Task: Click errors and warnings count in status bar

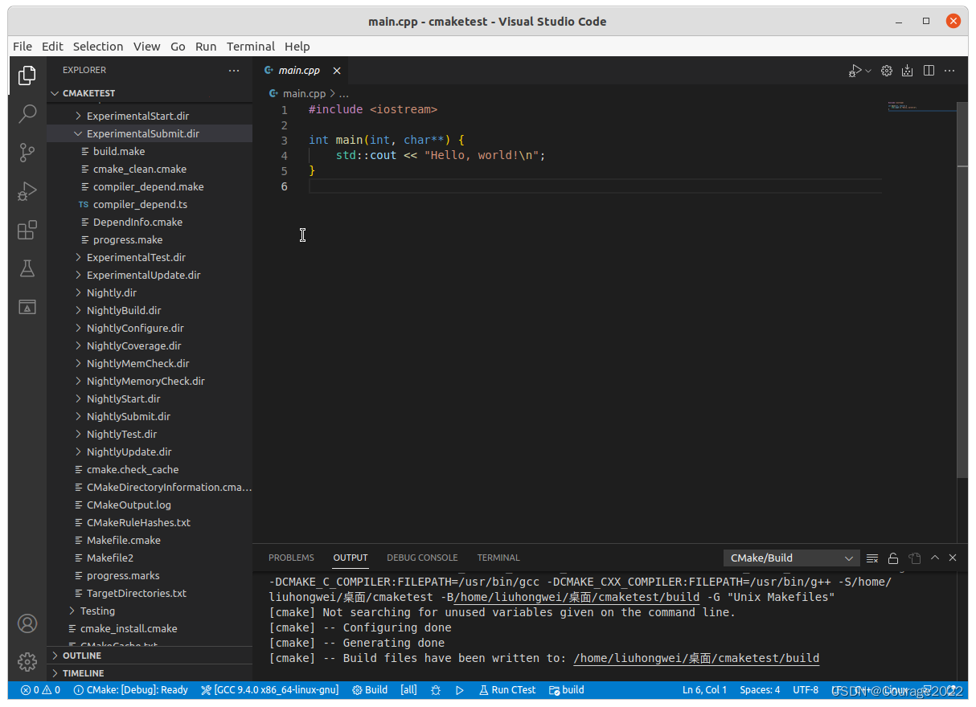Action: tap(41, 690)
